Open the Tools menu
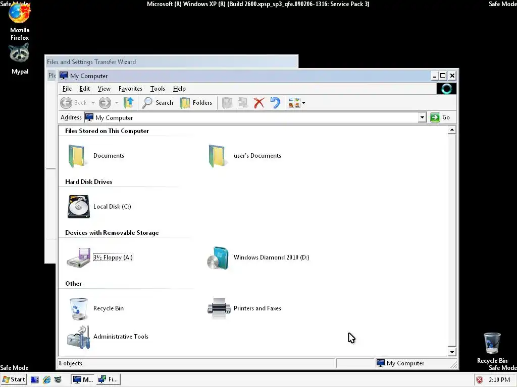Screen dimensions: 517x387 tap(158, 89)
